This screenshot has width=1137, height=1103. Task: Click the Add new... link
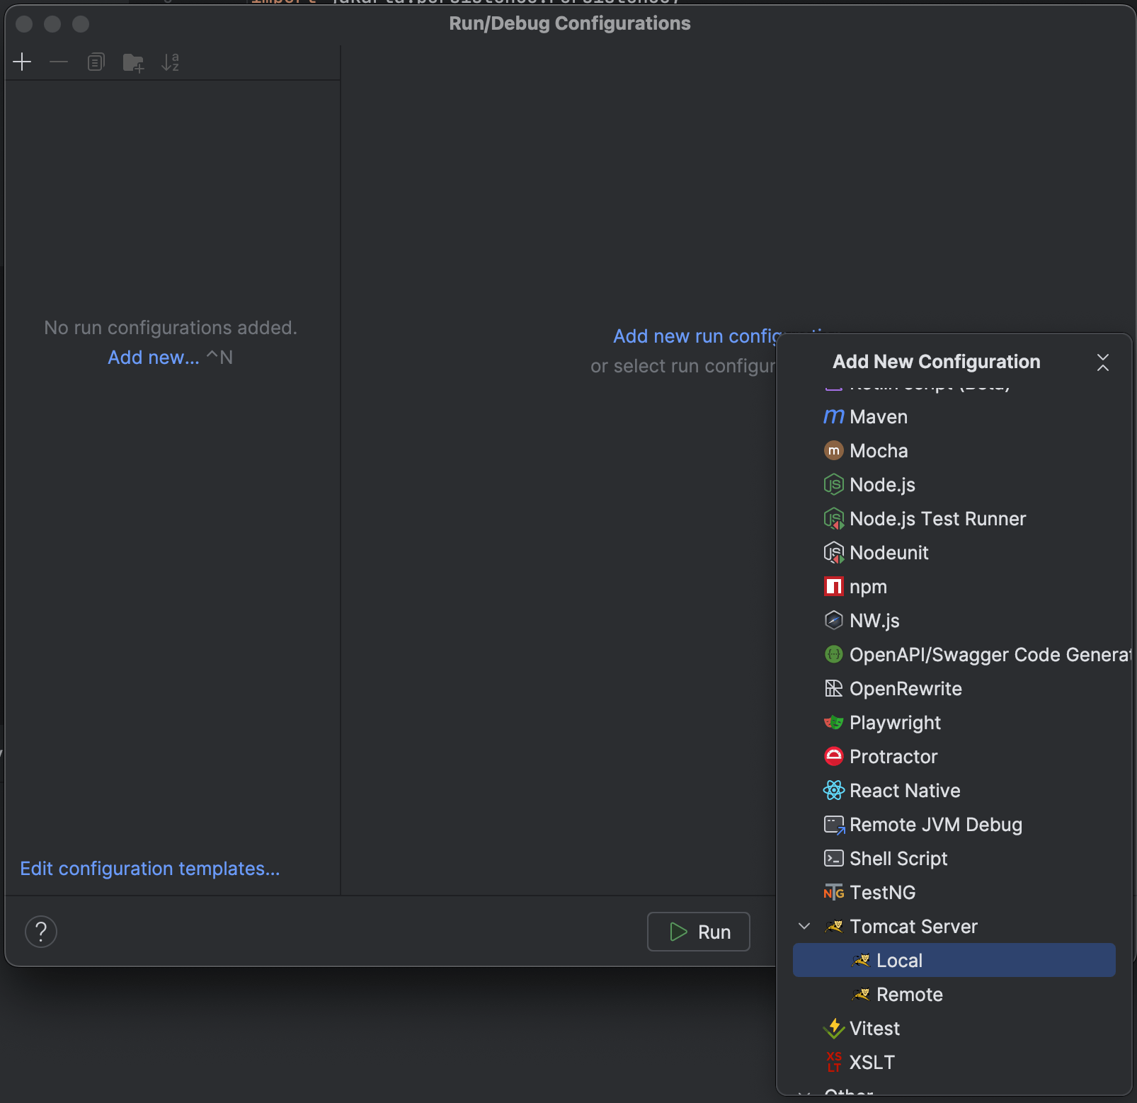pos(154,358)
